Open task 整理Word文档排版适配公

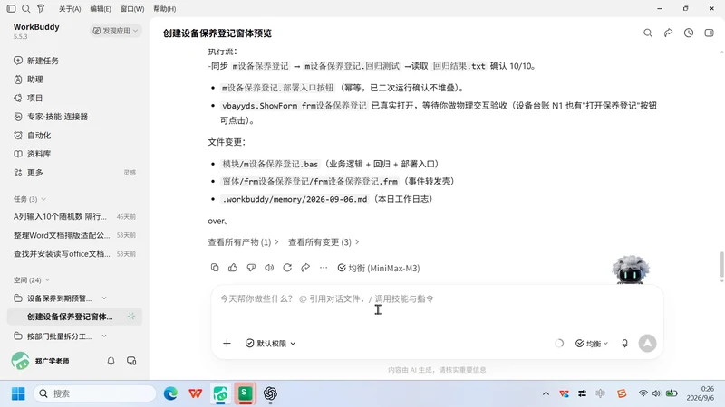(x=74, y=235)
